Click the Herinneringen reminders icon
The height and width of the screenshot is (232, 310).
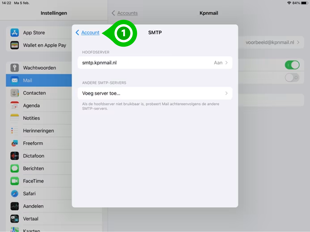point(15,130)
